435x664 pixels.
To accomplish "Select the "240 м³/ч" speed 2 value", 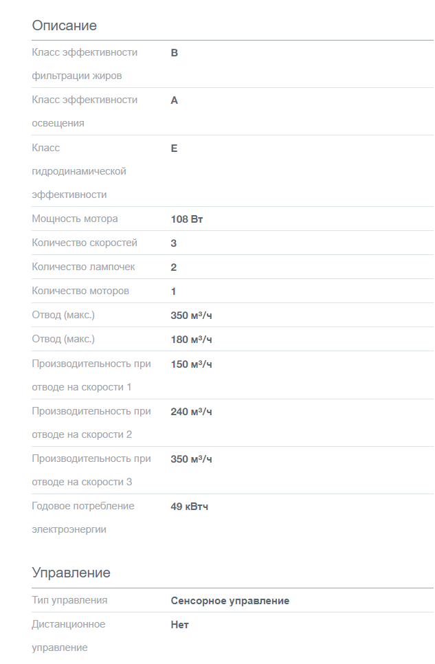I will pos(191,412).
